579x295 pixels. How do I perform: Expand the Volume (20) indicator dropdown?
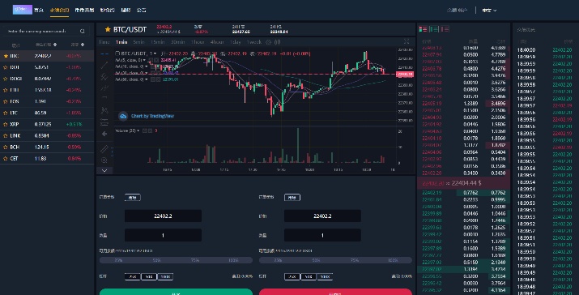pos(138,130)
